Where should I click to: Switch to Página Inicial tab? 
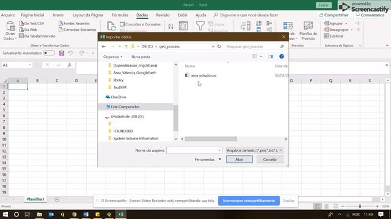click(x=32, y=15)
